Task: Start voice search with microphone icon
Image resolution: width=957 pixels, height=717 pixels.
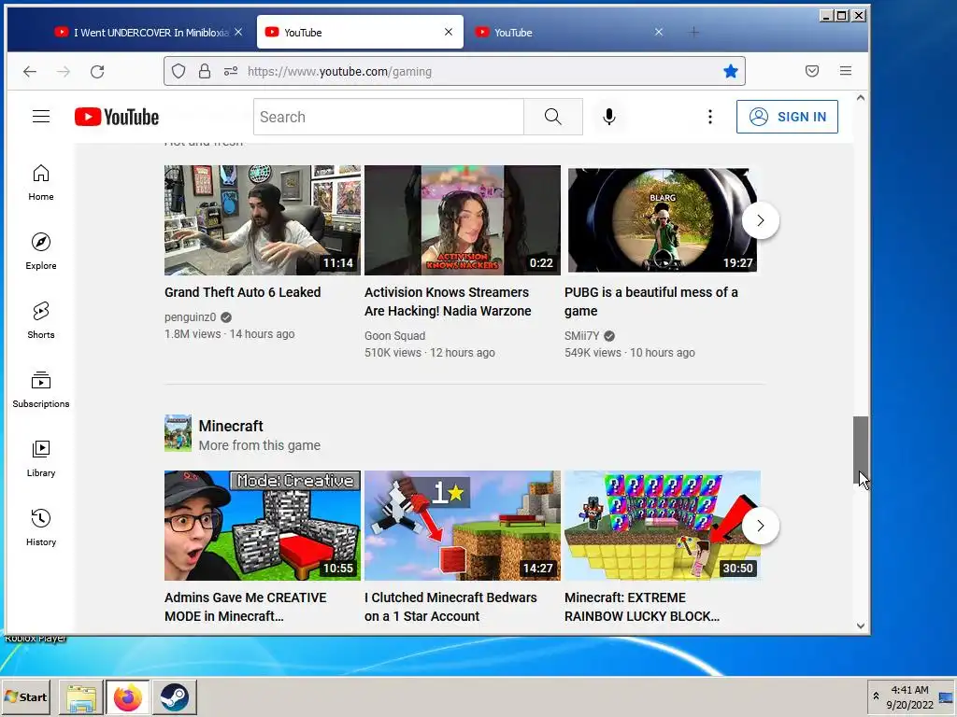Action: point(608,117)
